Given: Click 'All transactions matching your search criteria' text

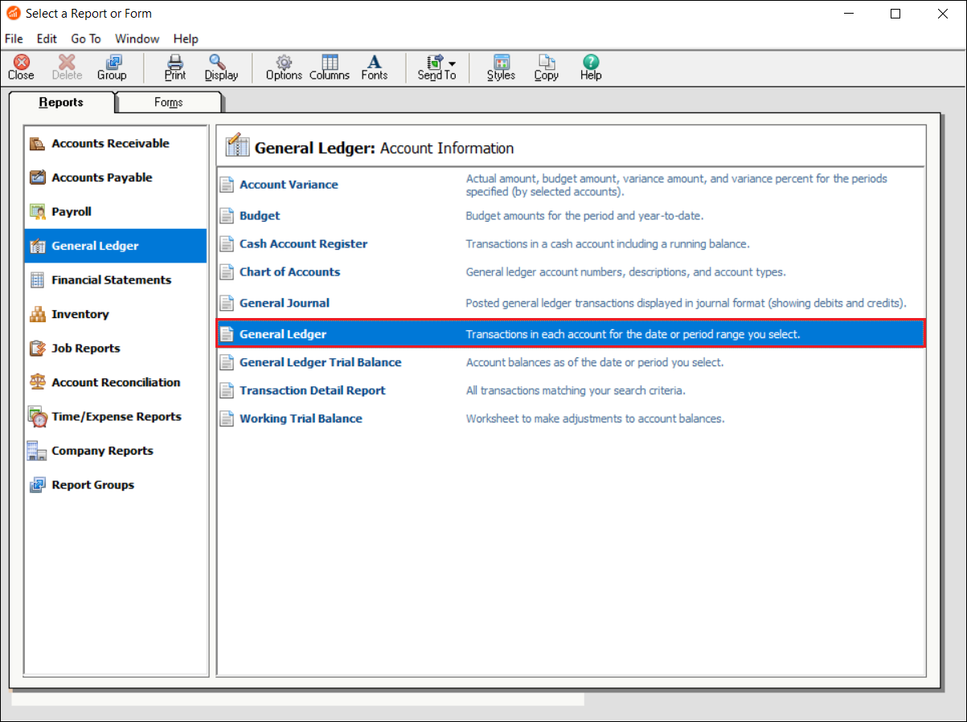Looking at the screenshot, I should click(576, 391).
